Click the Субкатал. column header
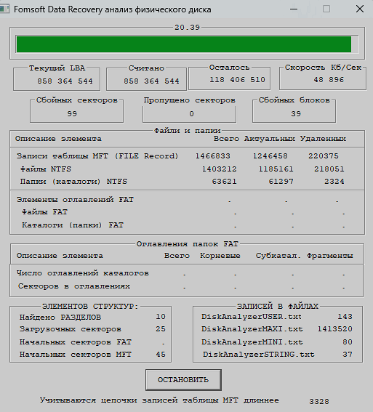 278,256
